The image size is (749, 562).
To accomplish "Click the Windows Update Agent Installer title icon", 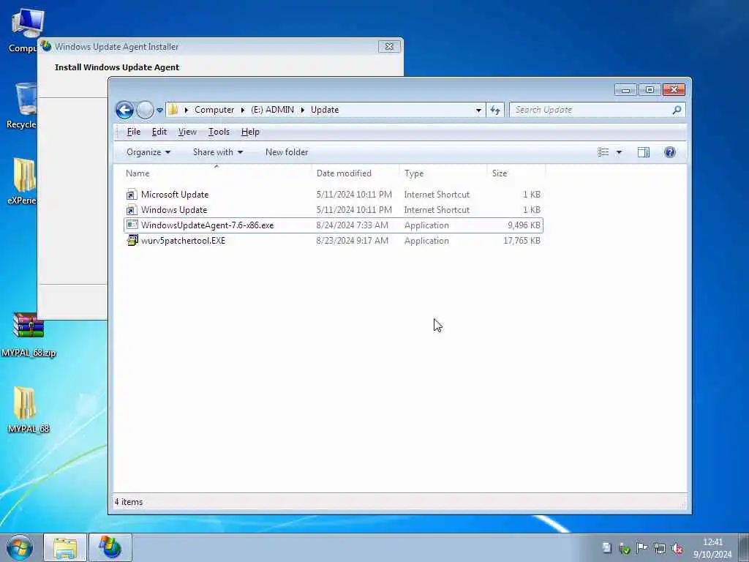I will pyautogui.click(x=46, y=46).
